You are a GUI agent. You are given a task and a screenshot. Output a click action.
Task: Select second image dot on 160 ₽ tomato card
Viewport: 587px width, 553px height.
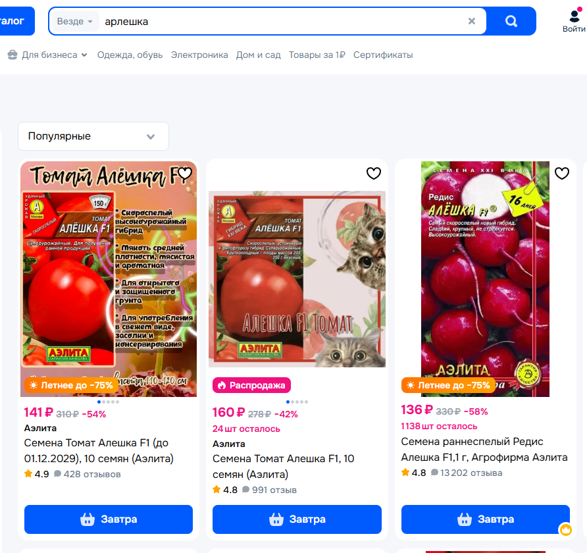[x=292, y=402]
